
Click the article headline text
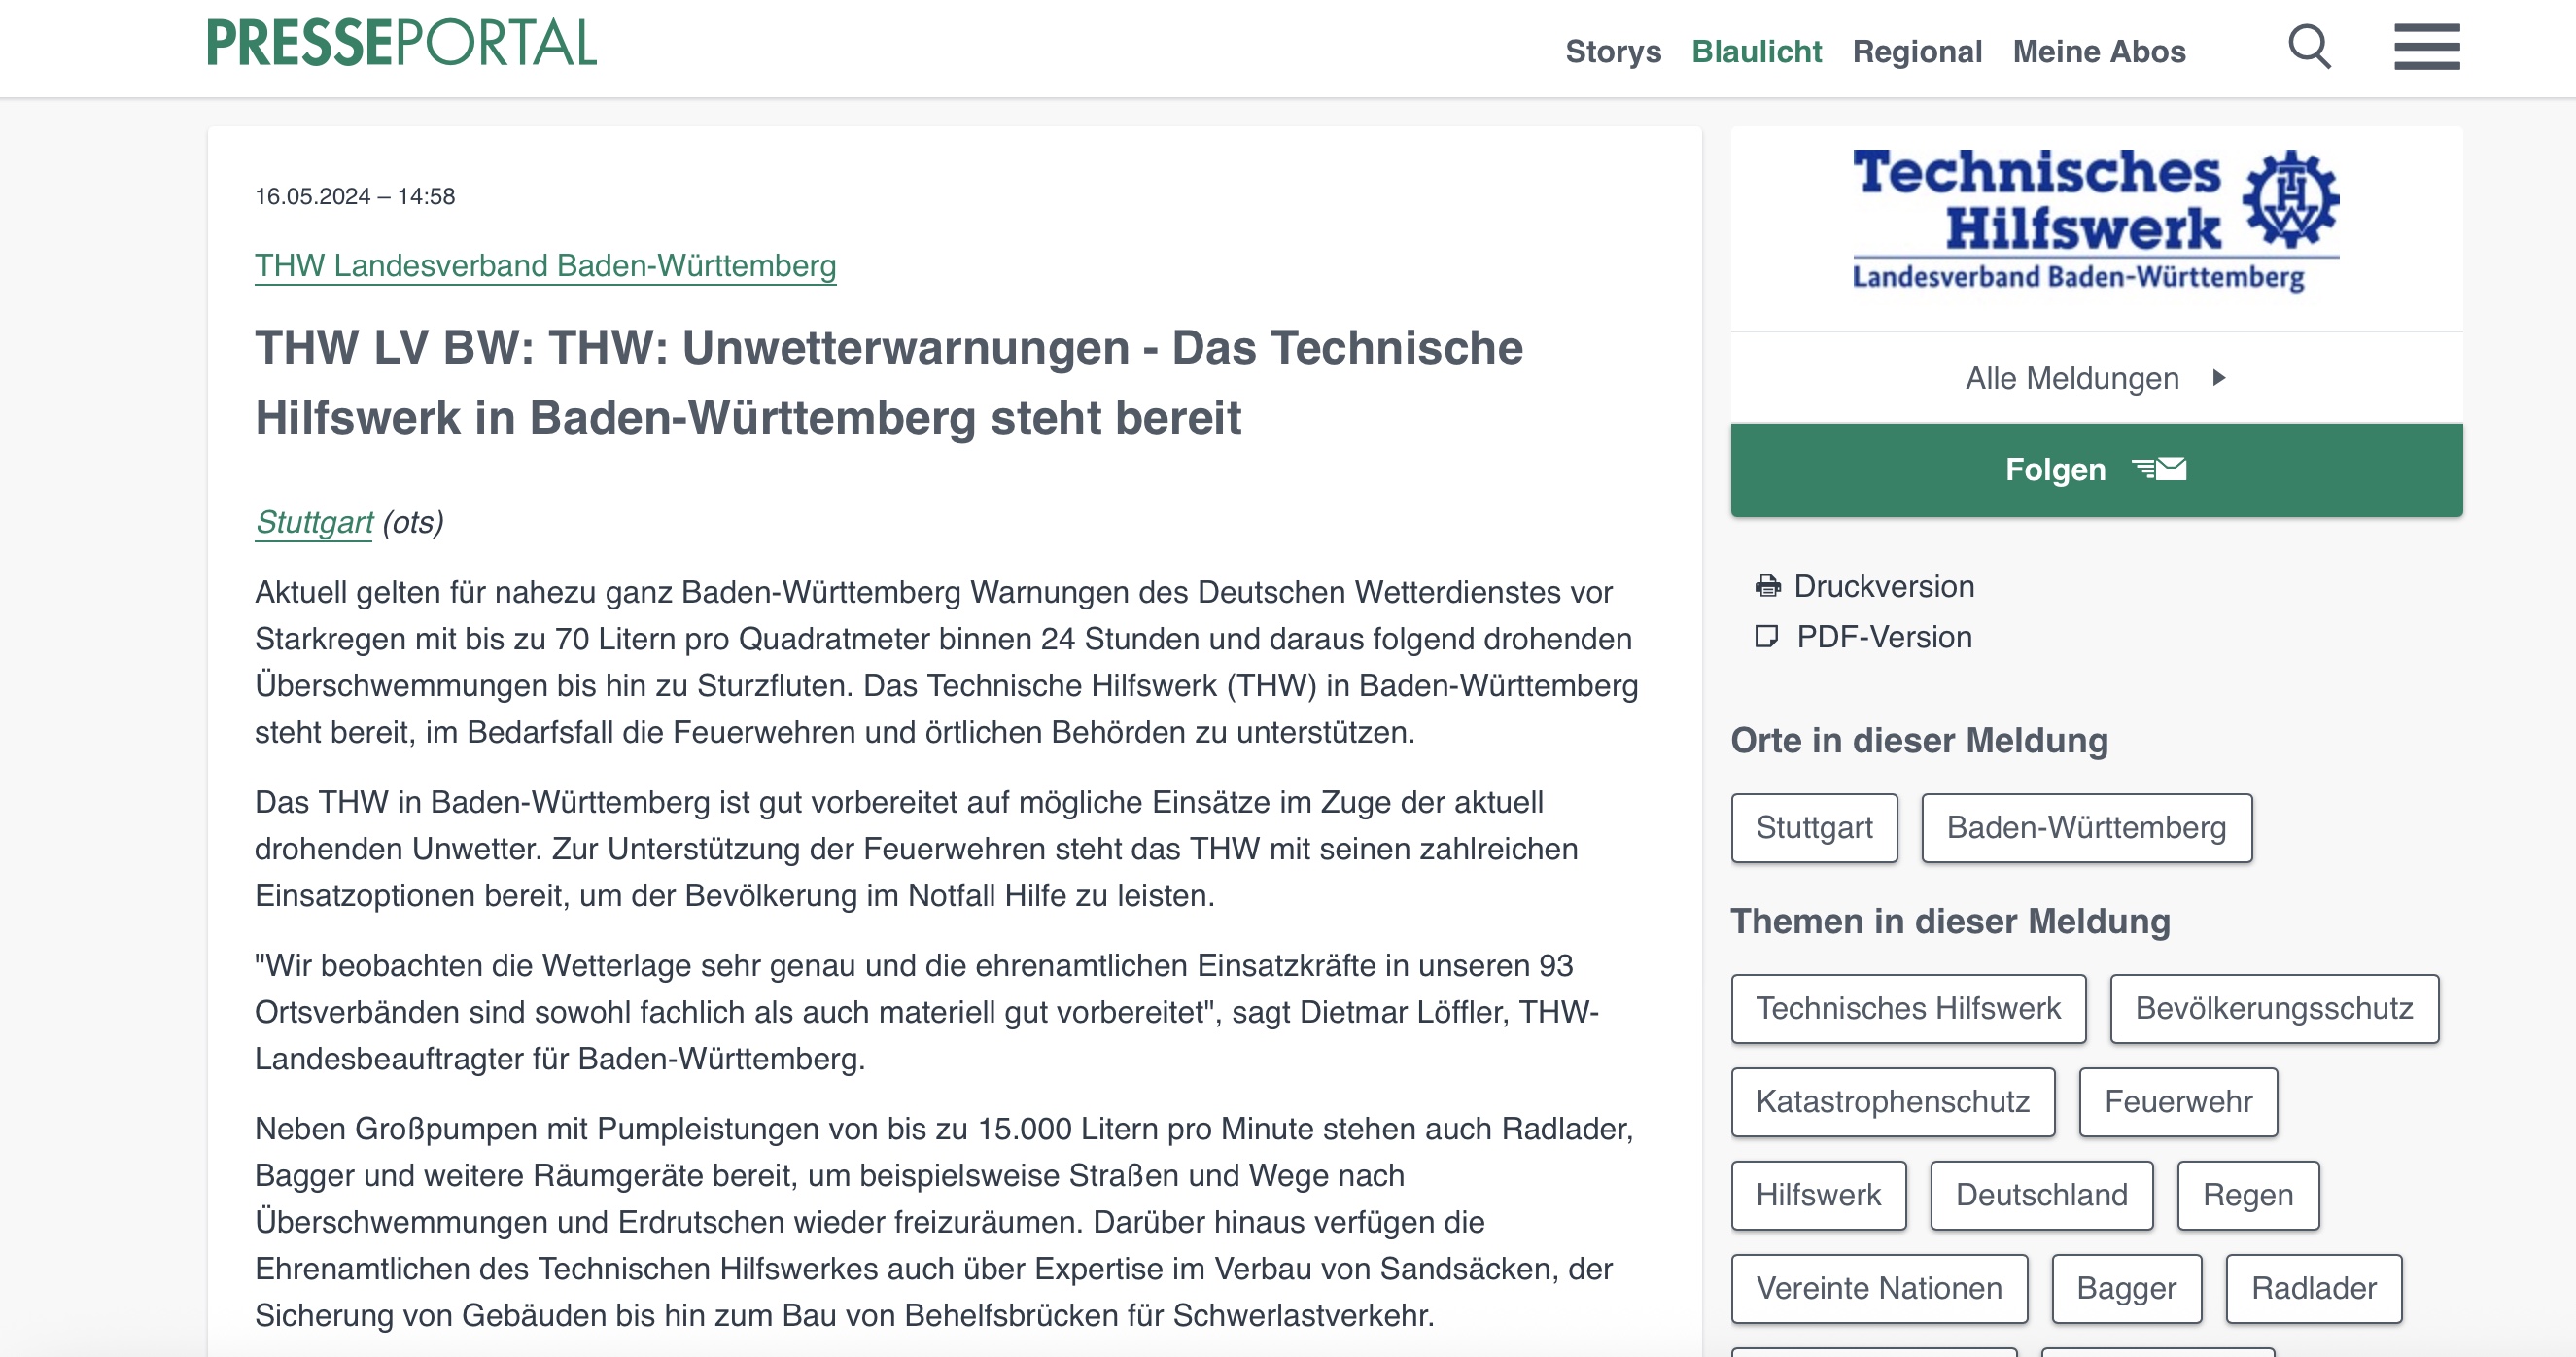click(x=888, y=383)
